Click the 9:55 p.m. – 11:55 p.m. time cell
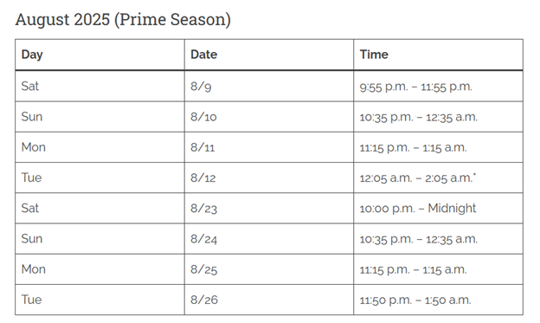This screenshot has height=323, width=540. point(438,87)
